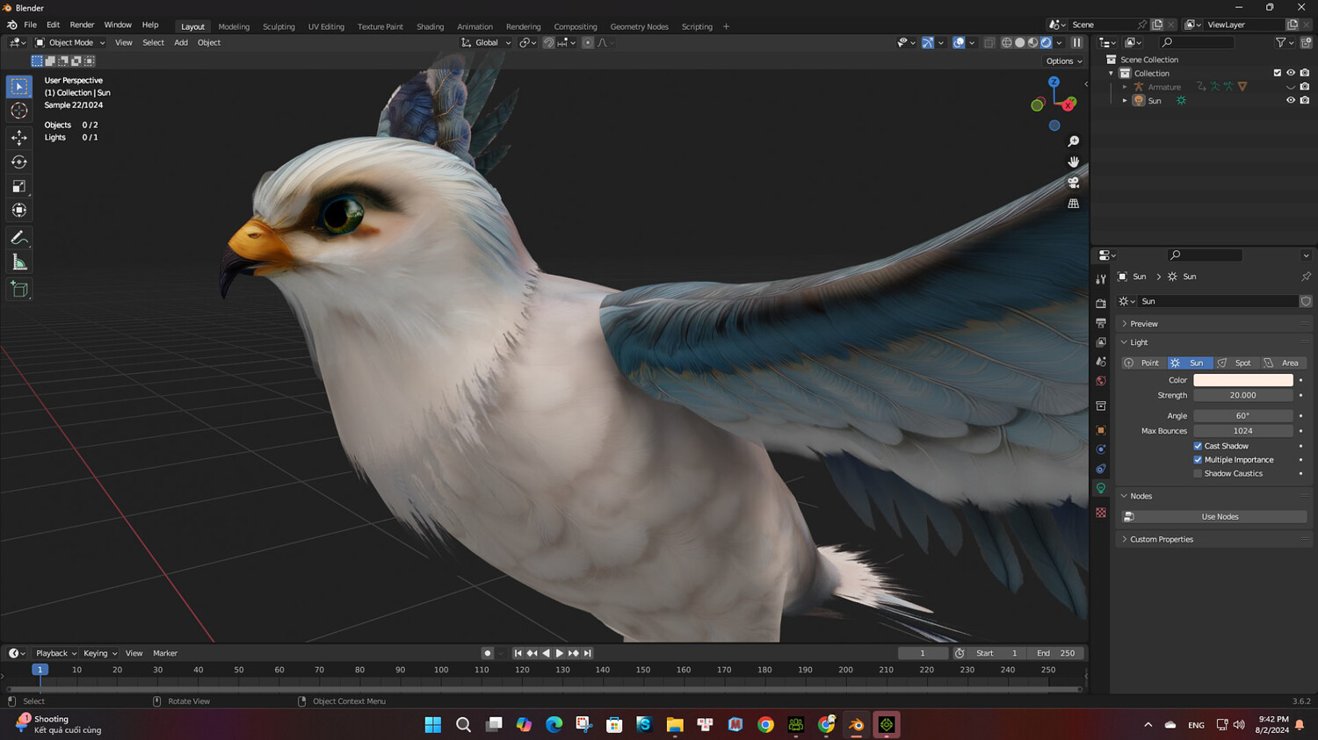Expand the Armature item in outliner
Screen dimensions: 1318x740
click(x=1125, y=87)
